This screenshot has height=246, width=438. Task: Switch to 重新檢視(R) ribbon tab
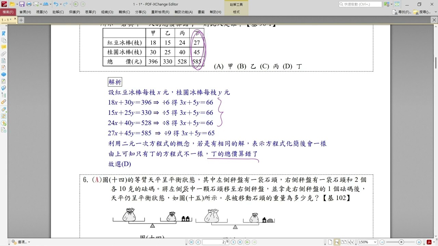[160, 12]
